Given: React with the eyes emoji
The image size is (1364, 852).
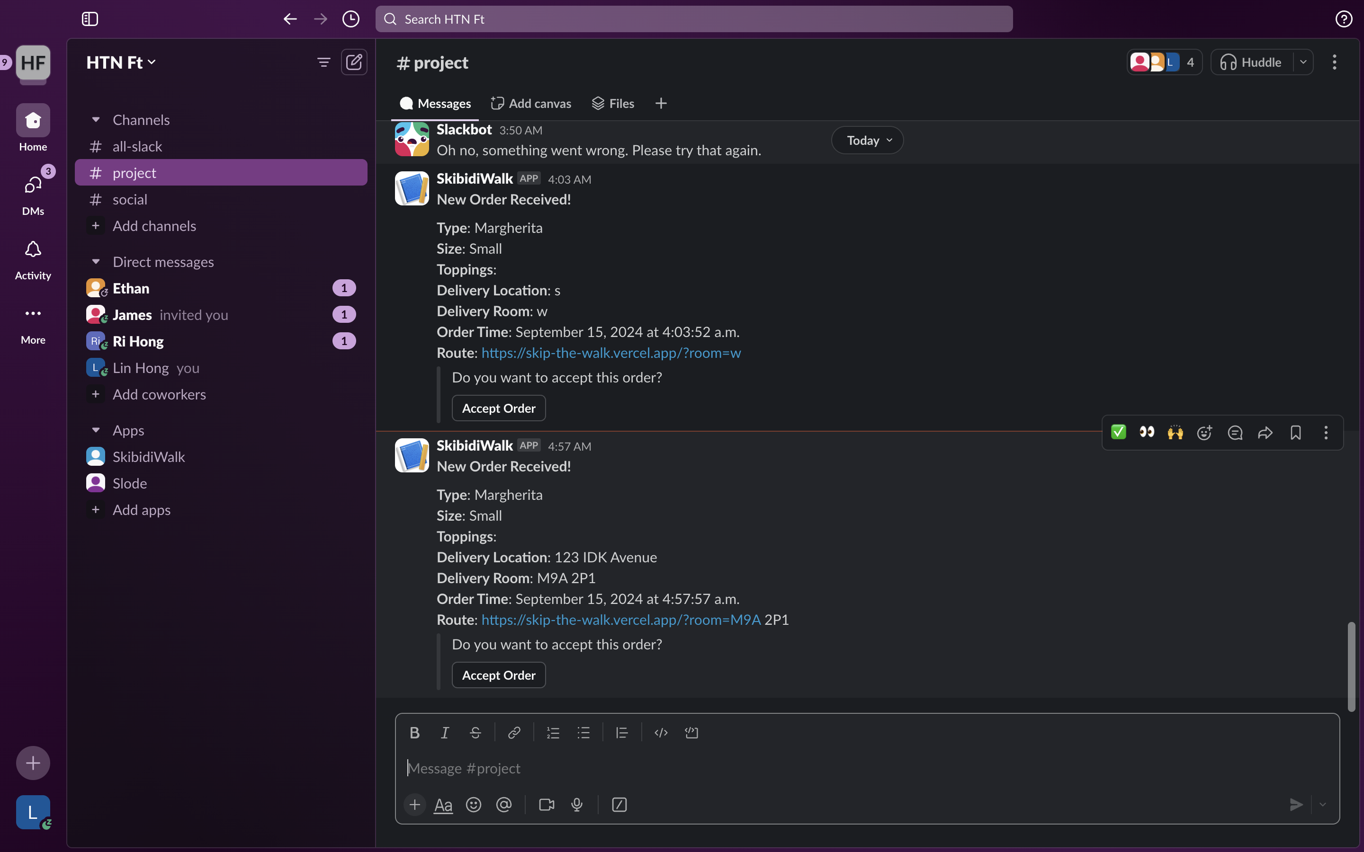Looking at the screenshot, I should [1147, 433].
